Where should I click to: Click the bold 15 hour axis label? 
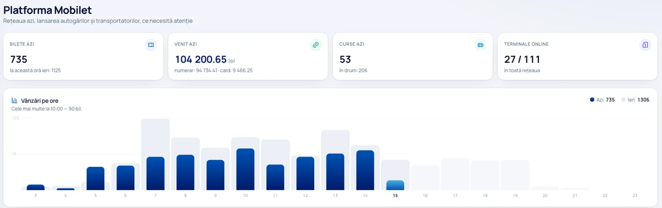tap(395, 196)
